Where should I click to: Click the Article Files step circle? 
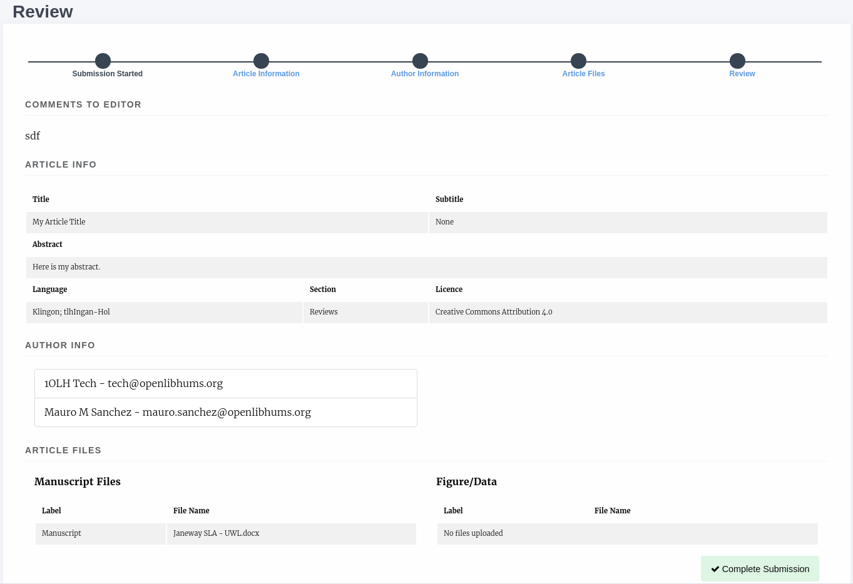pyautogui.click(x=579, y=61)
